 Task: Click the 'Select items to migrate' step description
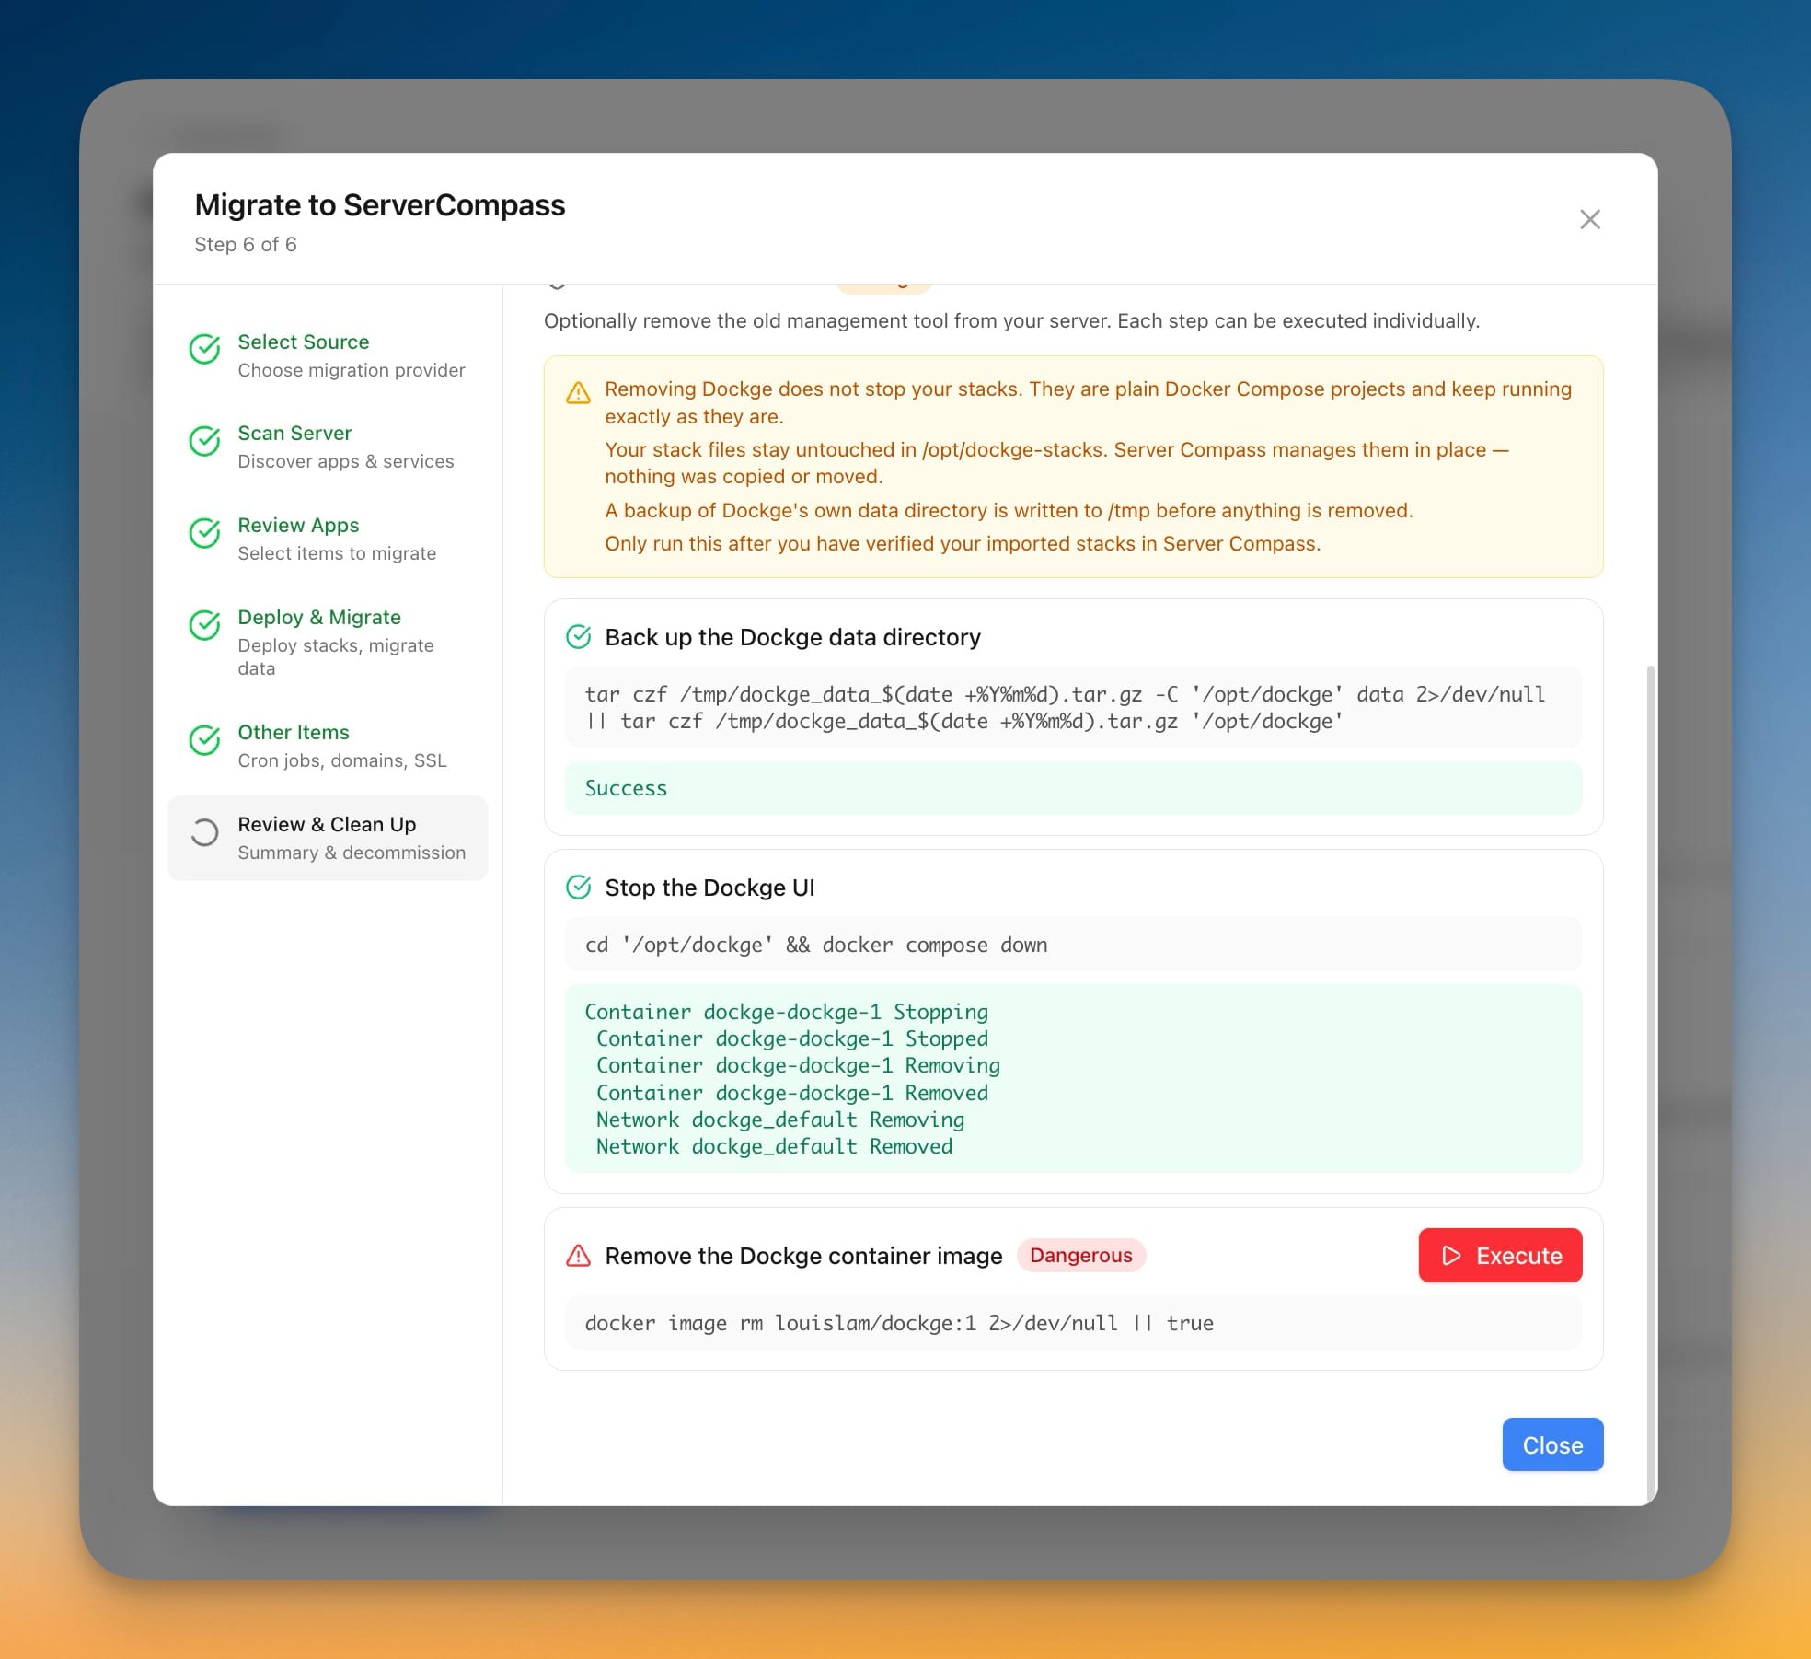point(337,553)
